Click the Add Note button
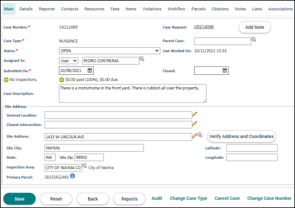The width and height of the screenshot is (295, 208). [x=255, y=27]
